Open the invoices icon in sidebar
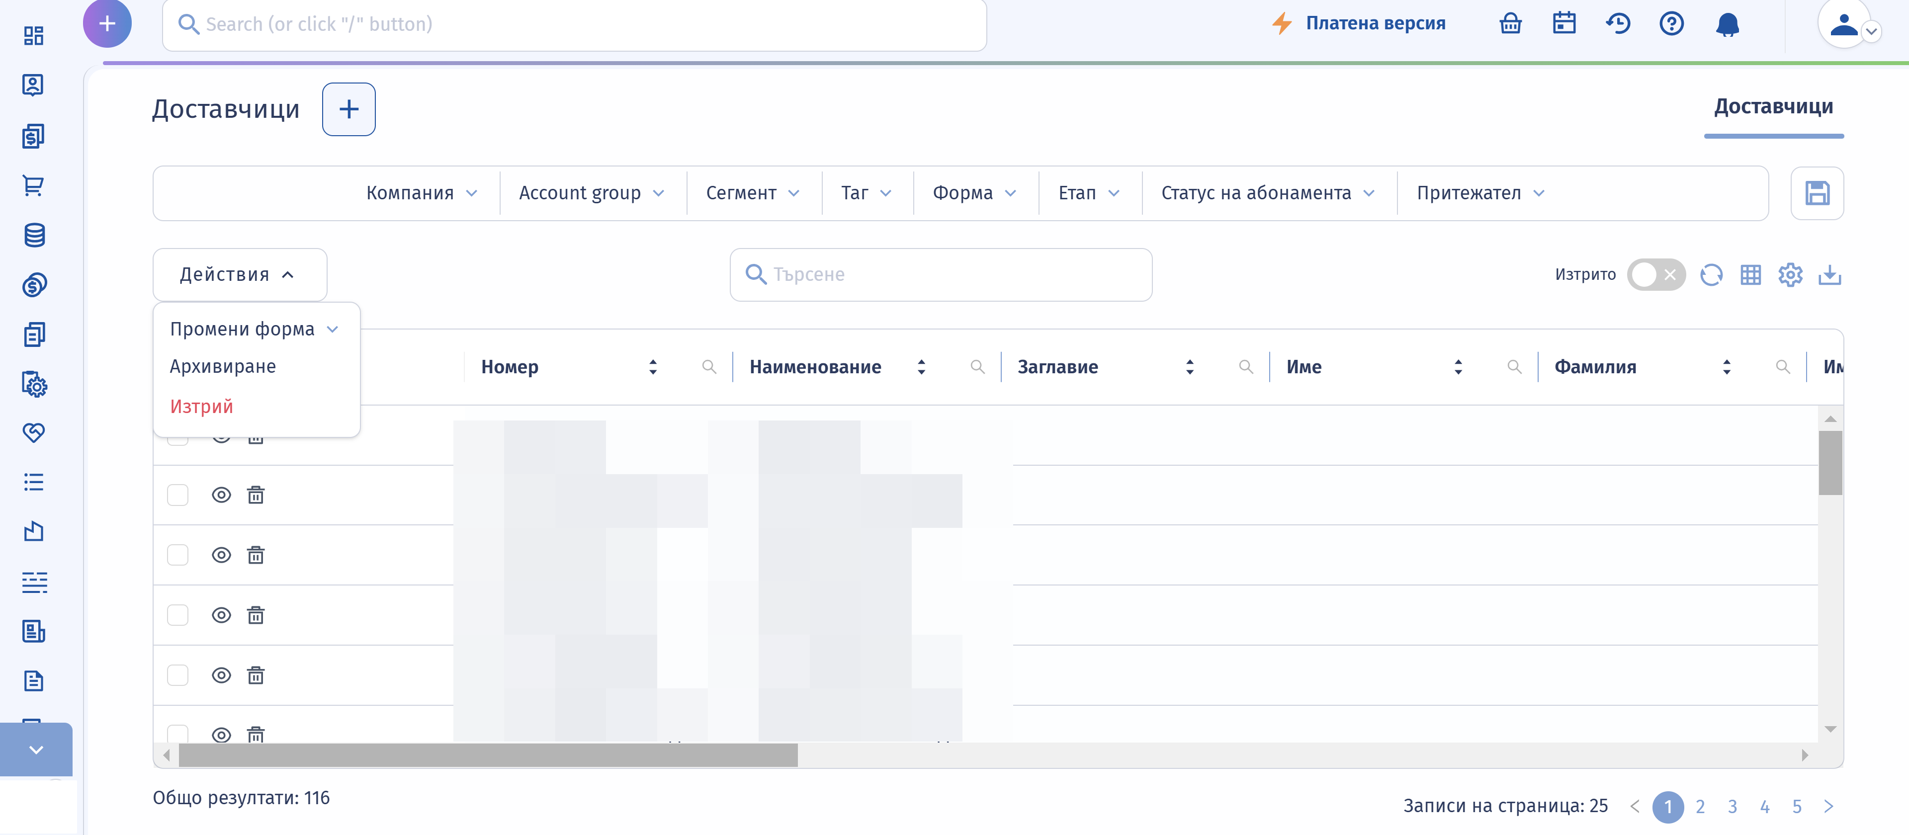Image resolution: width=1909 pixels, height=835 pixels. pyautogui.click(x=33, y=136)
